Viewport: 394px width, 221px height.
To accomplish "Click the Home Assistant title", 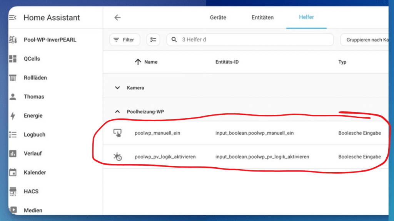I will pos(52,18).
